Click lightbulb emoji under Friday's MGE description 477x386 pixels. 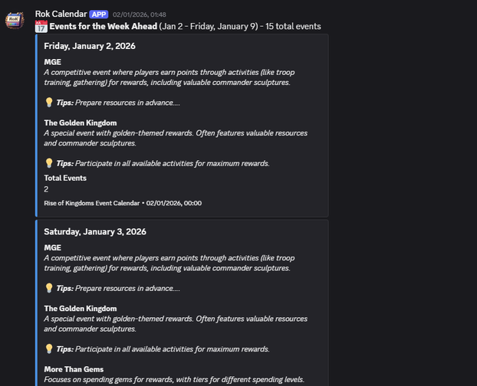click(48, 102)
